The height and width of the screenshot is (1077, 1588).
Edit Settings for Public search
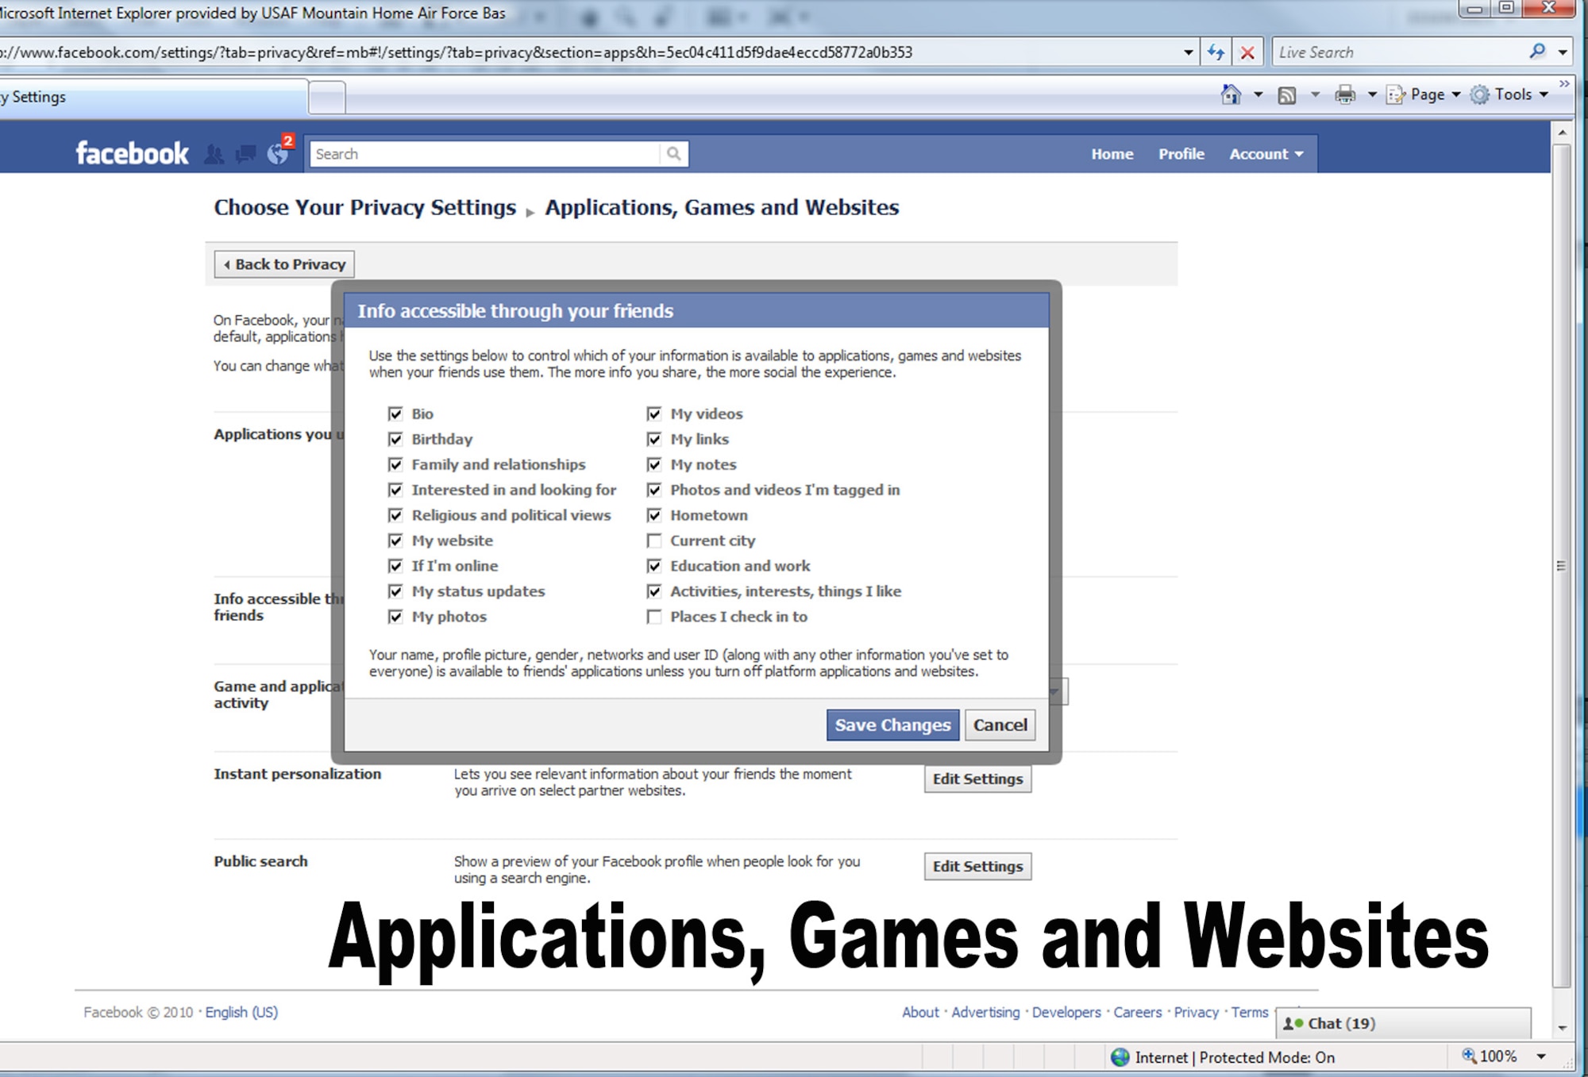pyautogui.click(x=977, y=866)
